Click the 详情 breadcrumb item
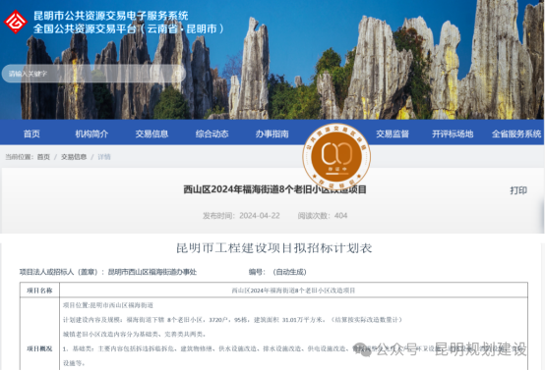Screen dimensions: 545x371 [x=104, y=157]
